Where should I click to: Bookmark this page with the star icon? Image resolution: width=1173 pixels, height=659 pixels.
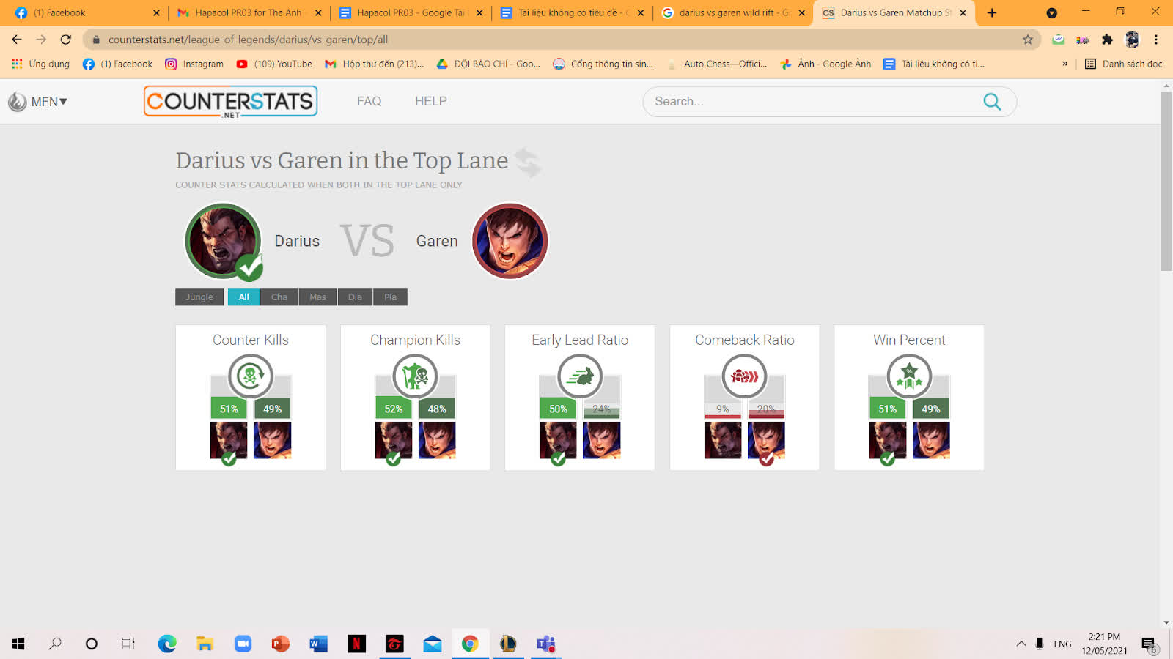pyautogui.click(x=1028, y=40)
